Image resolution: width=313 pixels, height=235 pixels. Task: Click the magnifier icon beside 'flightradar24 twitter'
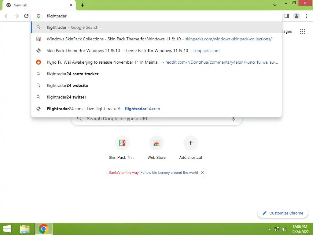(x=39, y=97)
